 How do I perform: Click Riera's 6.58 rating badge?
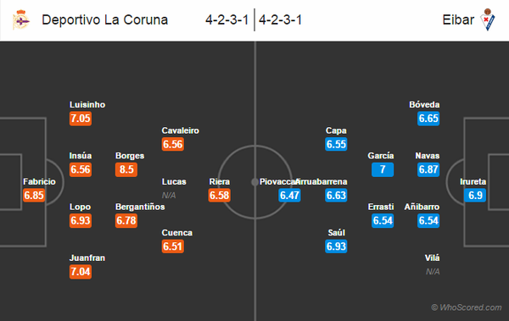tap(220, 195)
